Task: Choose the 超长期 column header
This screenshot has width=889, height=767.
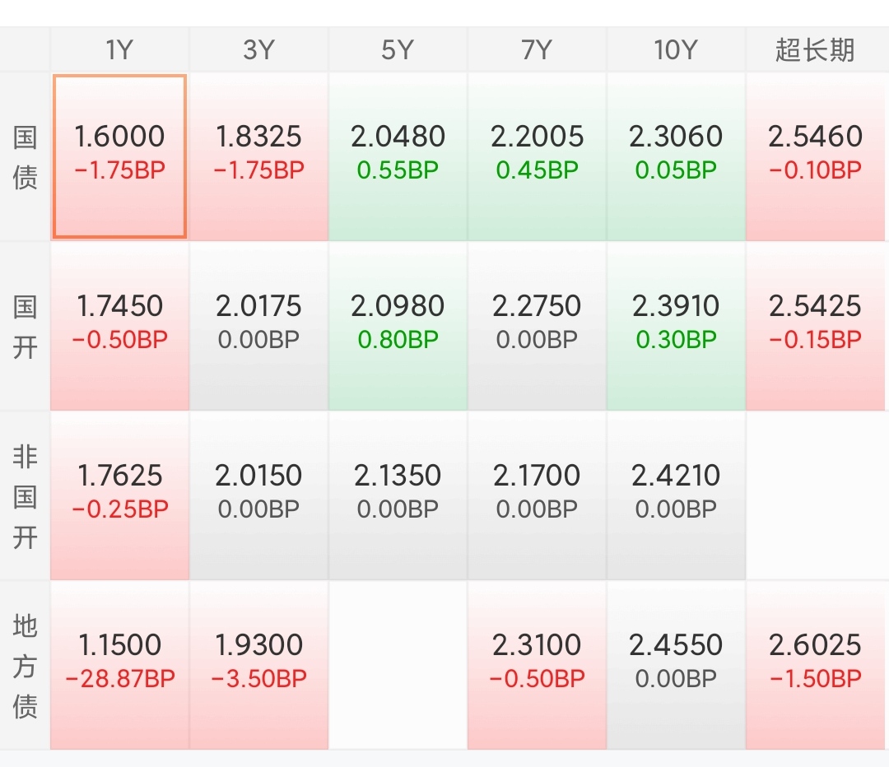Action: (x=816, y=50)
